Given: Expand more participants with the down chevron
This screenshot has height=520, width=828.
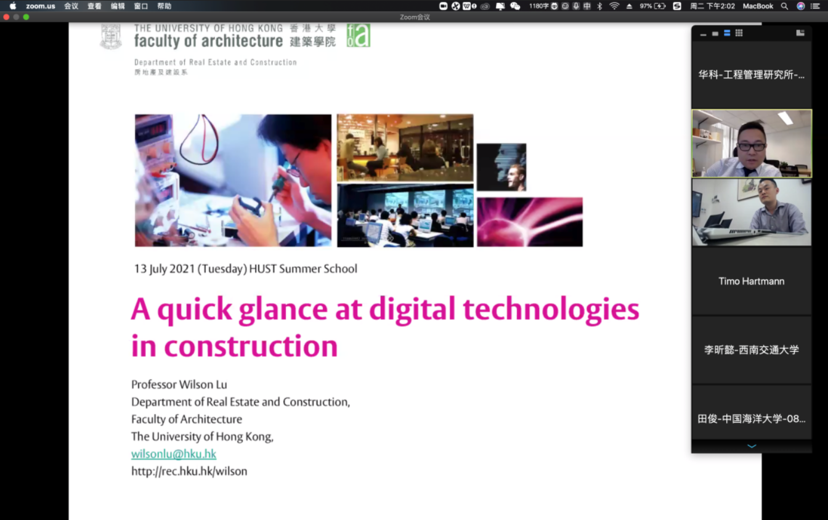Looking at the screenshot, I should tap(751, 446).
